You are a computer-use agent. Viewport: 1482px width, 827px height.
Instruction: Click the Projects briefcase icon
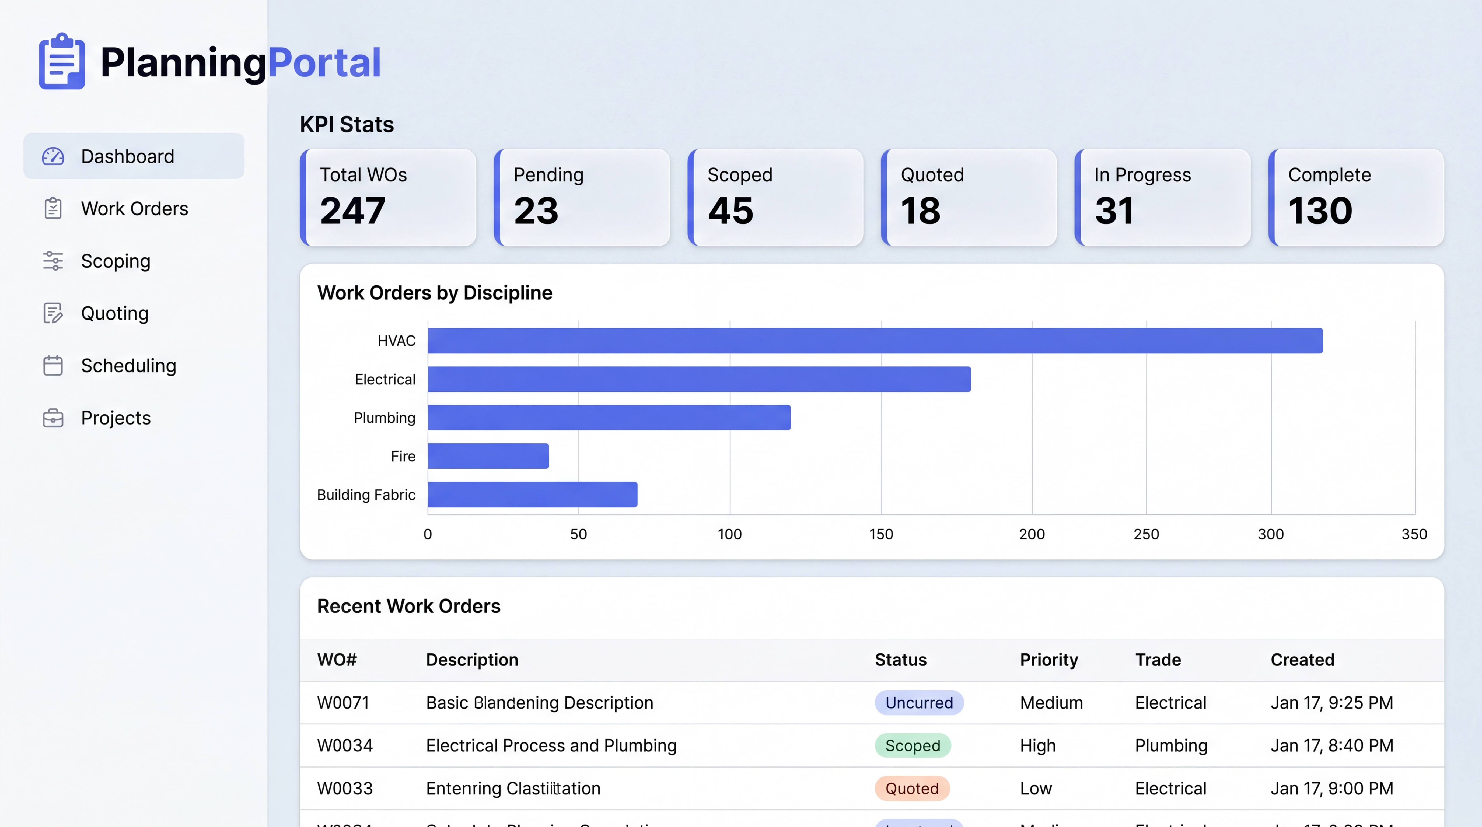(x=53, y=418)
